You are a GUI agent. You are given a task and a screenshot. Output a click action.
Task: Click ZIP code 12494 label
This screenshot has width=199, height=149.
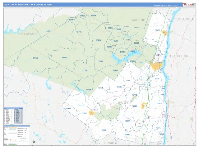tap(101, 61)
